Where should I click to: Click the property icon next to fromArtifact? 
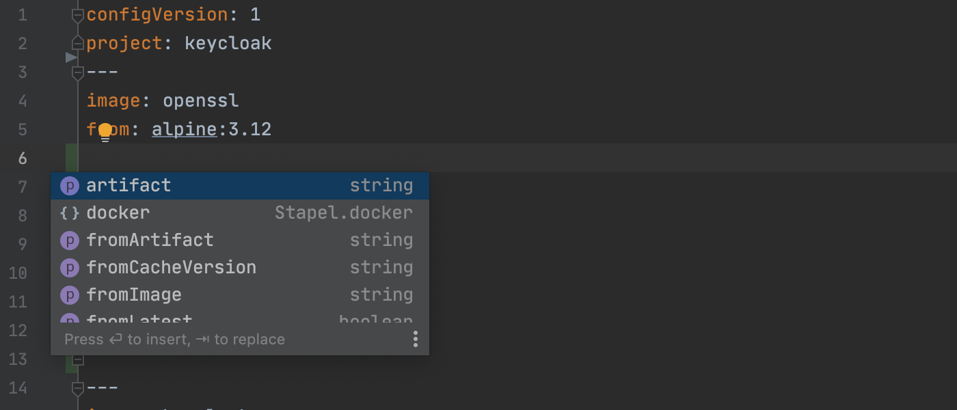70,241
